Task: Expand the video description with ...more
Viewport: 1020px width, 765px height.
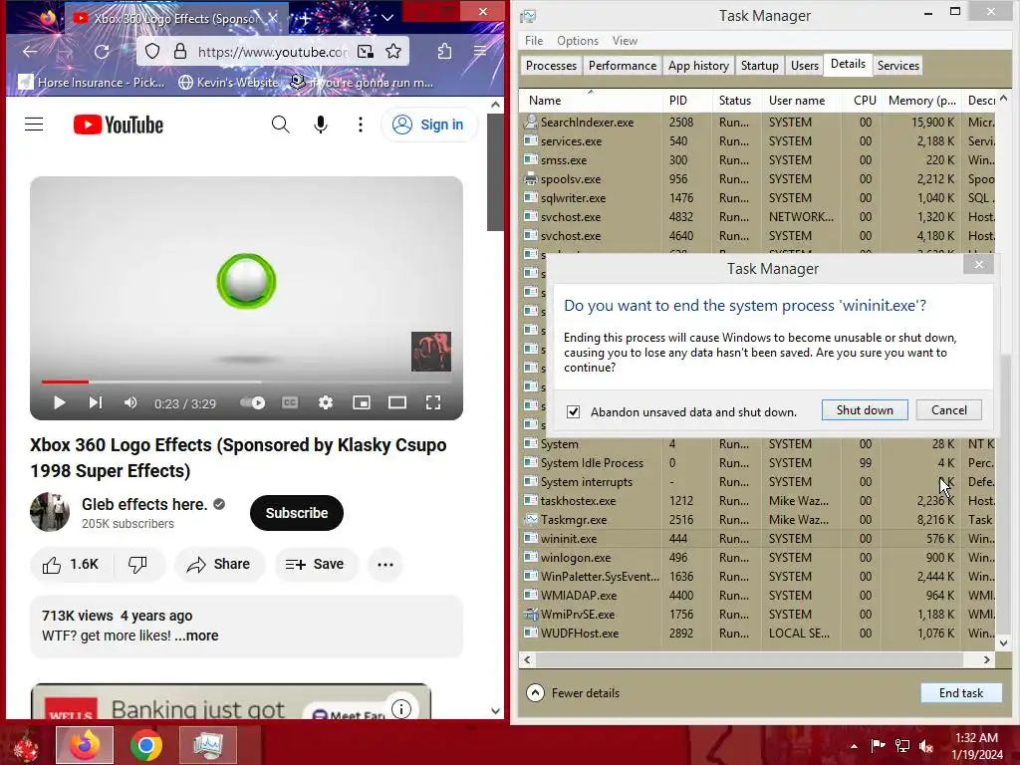Action: click(x=196, y=636)
